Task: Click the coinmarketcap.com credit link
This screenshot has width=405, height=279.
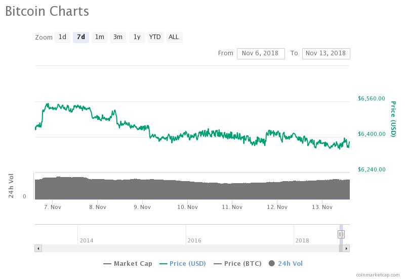Action: click(x=378, y=275)
